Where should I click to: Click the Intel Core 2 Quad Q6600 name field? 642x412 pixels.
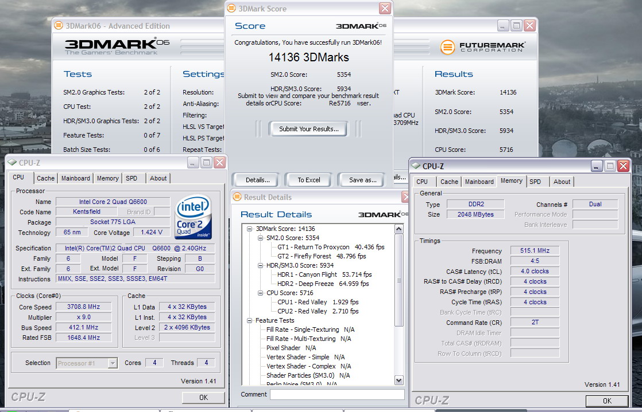point(113,202)
